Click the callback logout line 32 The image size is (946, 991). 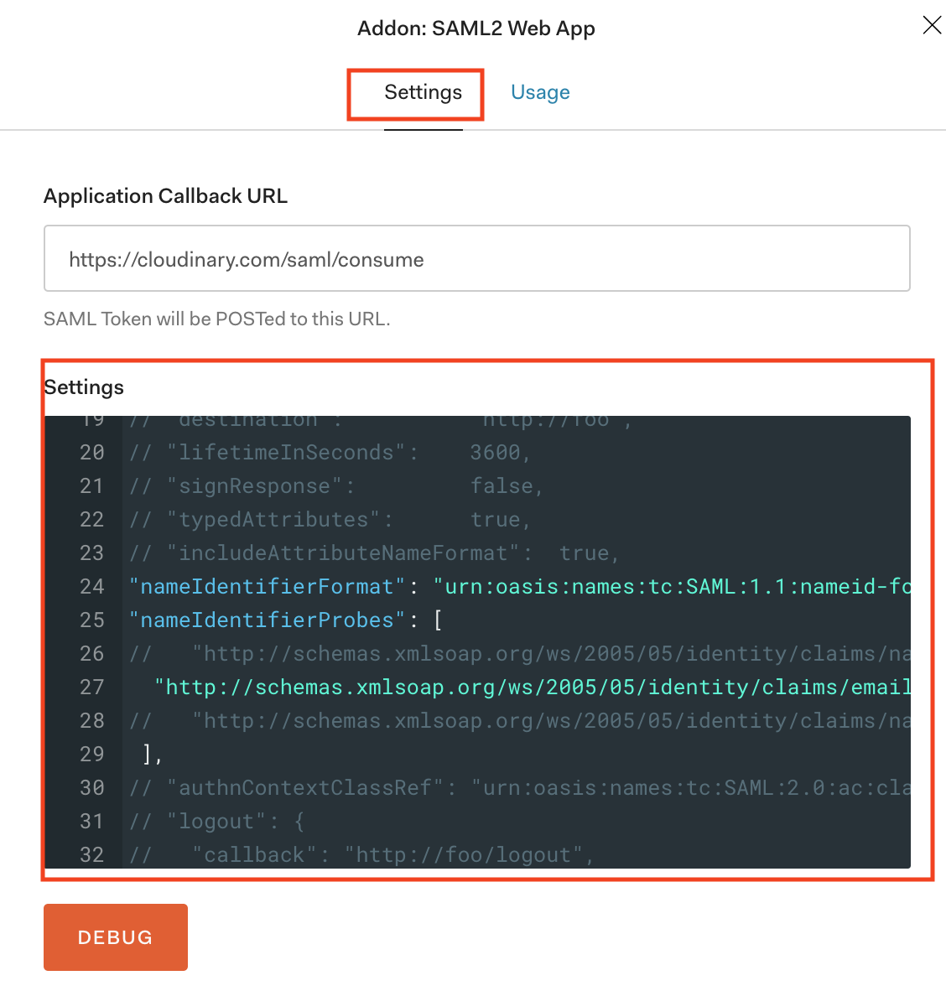coord(361,854)
